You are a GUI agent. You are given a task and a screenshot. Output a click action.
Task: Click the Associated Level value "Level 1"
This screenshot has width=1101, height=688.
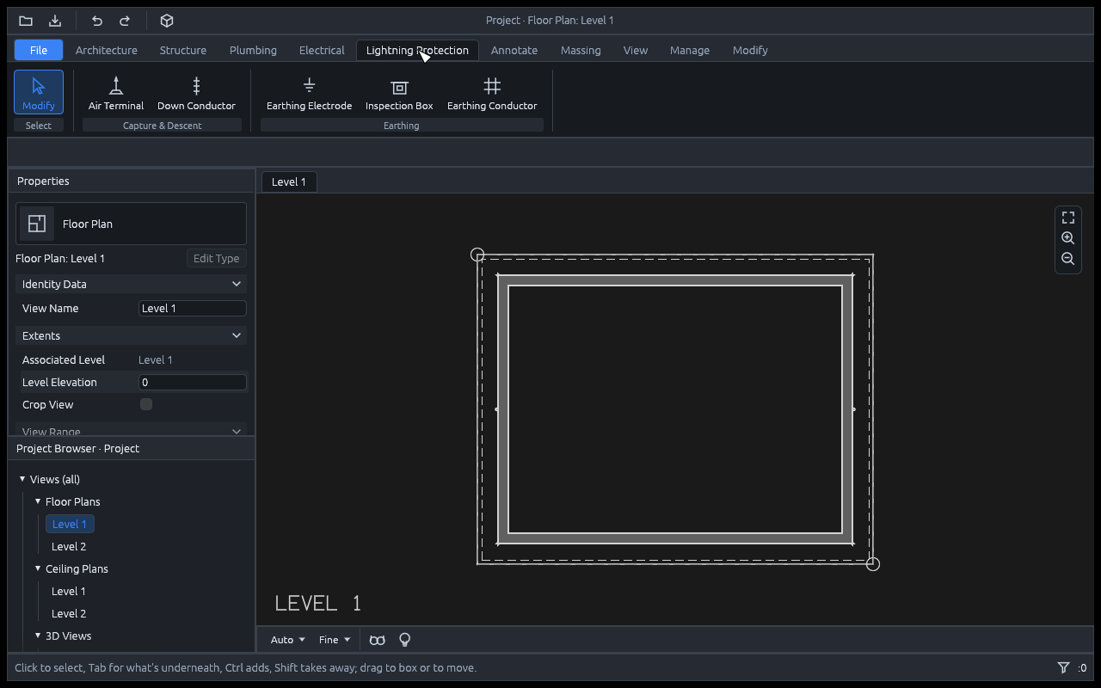pos(156,359)
